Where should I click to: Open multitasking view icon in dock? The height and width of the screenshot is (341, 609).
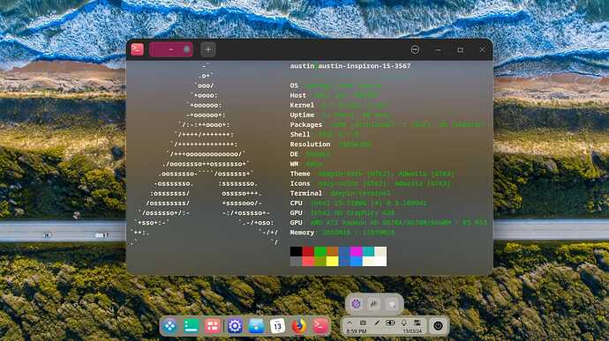coord(213,326)
